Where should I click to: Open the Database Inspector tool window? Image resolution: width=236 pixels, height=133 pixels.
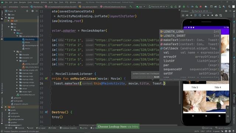coord(68,128)
